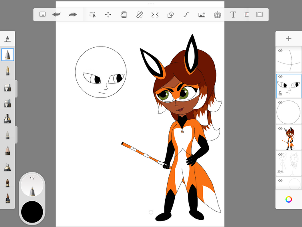Click the Undo arrow in toolbar

[x=56, y=14]
